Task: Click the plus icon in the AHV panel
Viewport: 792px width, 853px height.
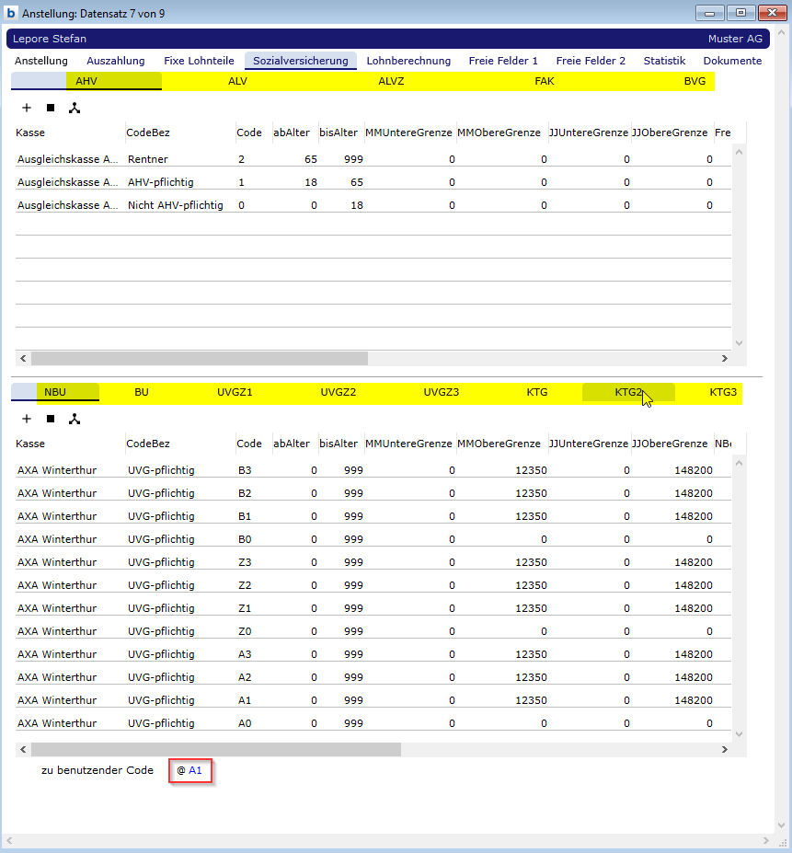Action: pos(27,108)
